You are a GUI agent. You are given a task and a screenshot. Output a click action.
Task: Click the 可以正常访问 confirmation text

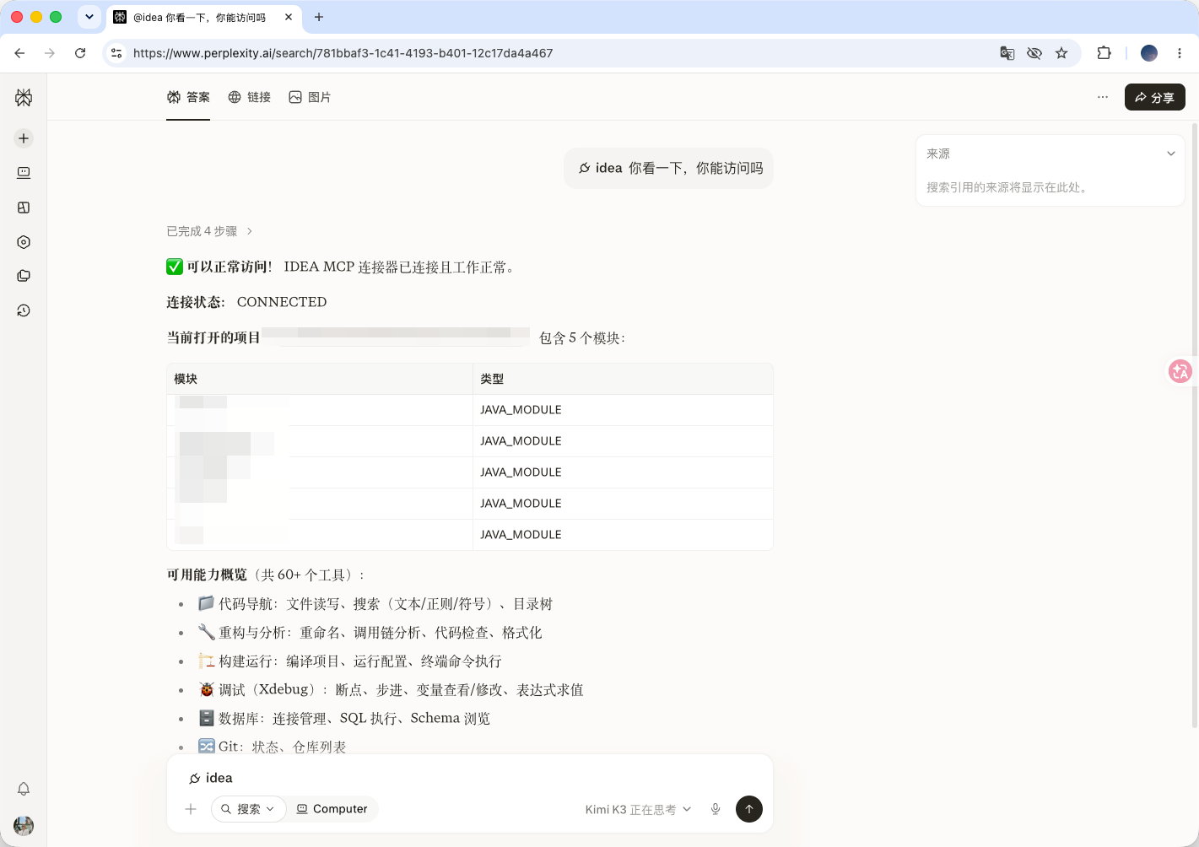click(229, 267)
